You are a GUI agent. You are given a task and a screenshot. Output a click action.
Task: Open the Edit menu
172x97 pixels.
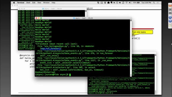34,3
